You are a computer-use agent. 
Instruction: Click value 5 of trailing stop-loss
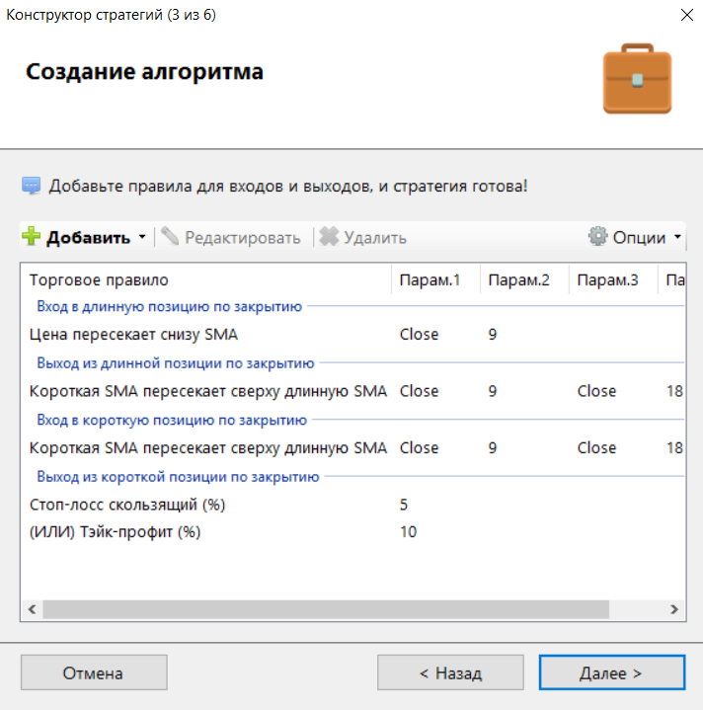pos(404,505)
